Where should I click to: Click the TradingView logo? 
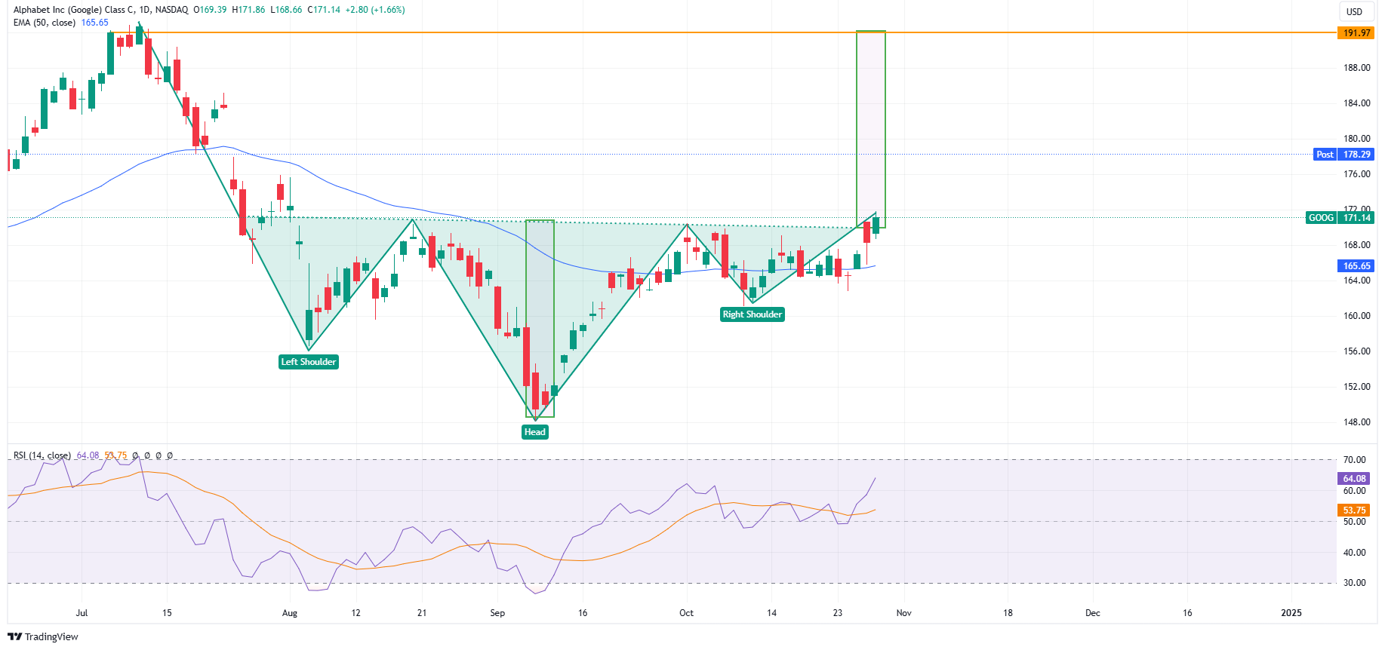(42, 636)
